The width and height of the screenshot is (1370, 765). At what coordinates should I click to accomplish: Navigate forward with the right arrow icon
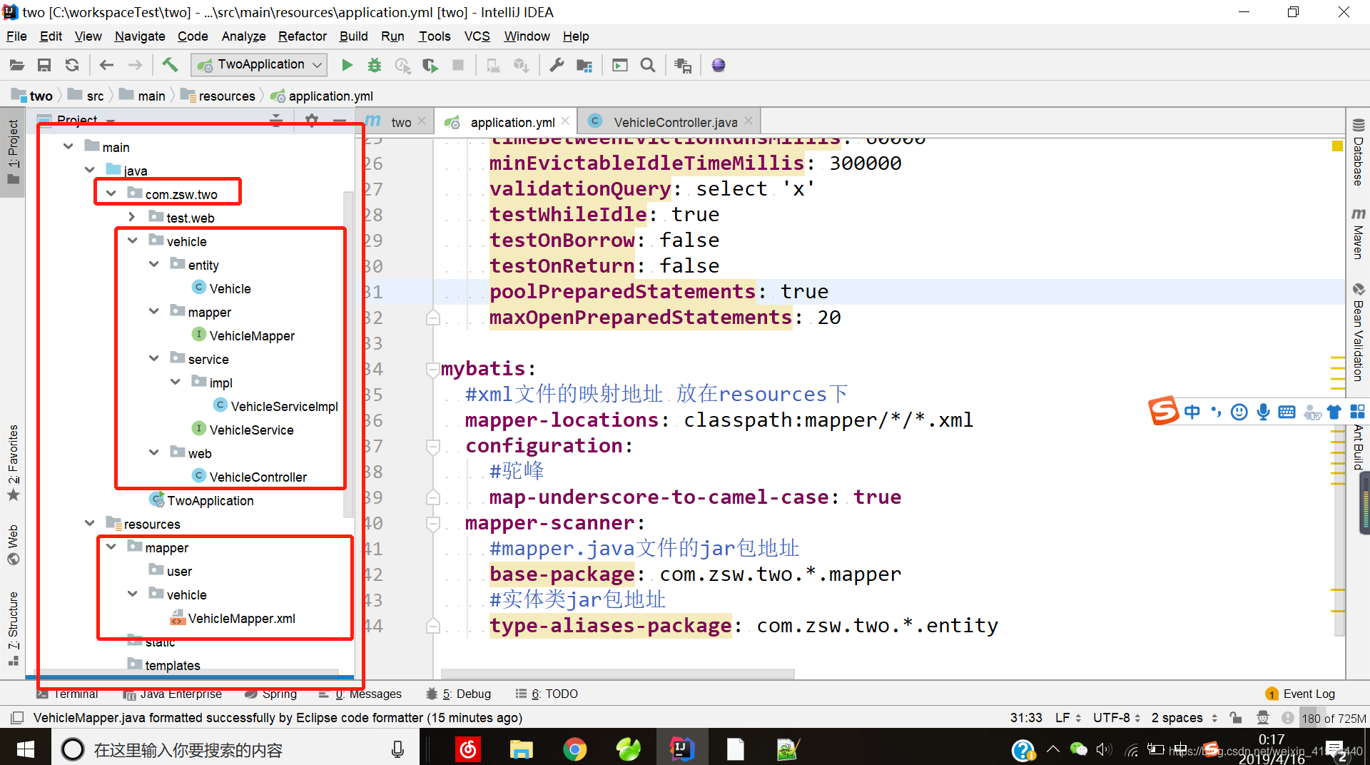point(135,65)
